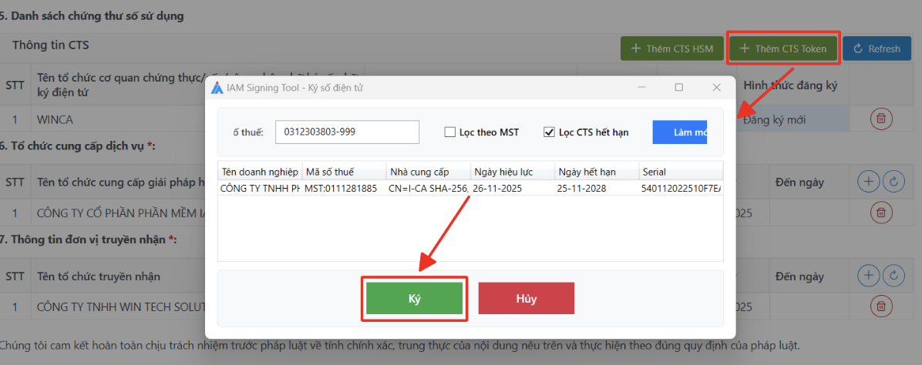Click WINCA cell in background table
The image size is (922, 365).
point(56,120)
